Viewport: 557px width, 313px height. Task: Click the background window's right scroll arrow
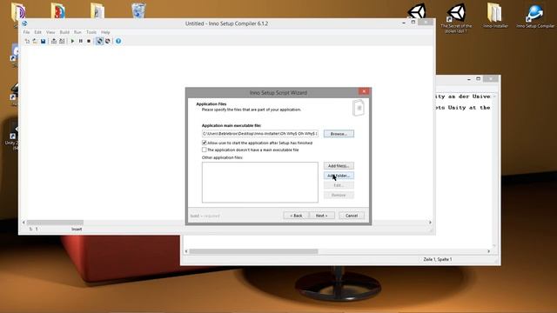click(x=489, y=251)
